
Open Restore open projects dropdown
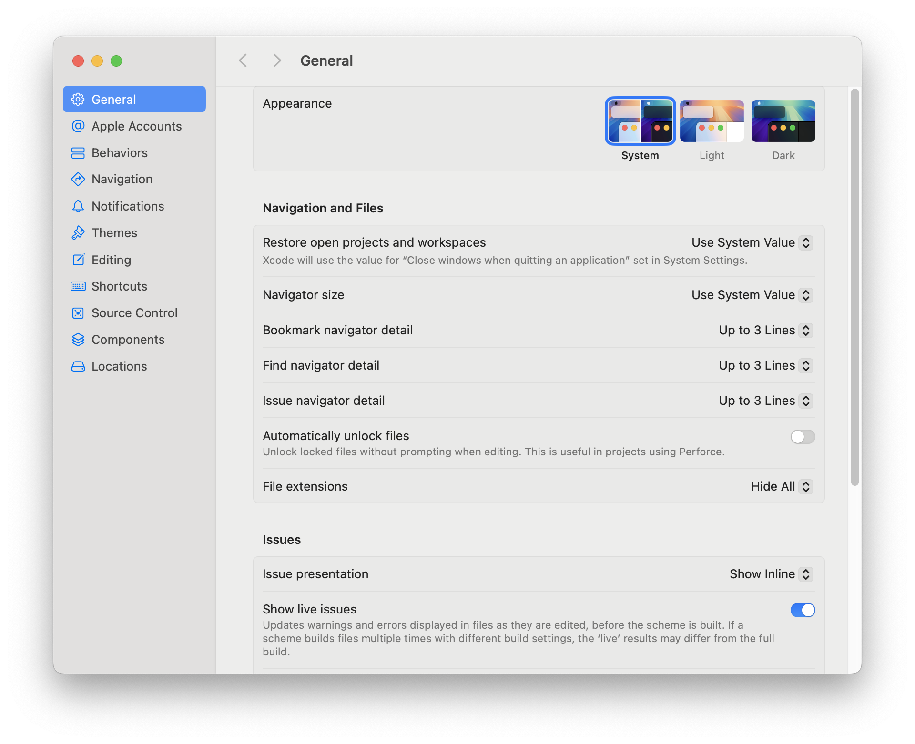click(752, 242)
